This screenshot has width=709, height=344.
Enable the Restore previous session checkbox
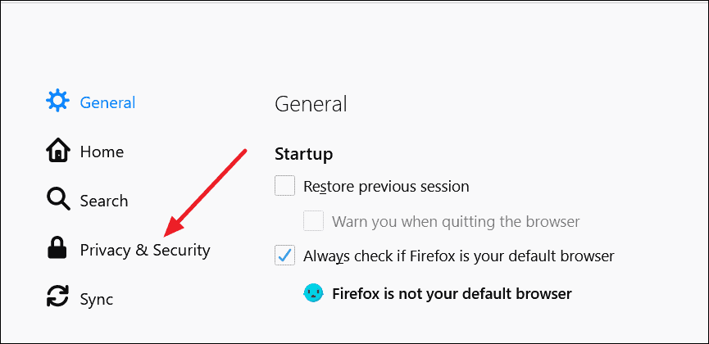click(285, 186)
